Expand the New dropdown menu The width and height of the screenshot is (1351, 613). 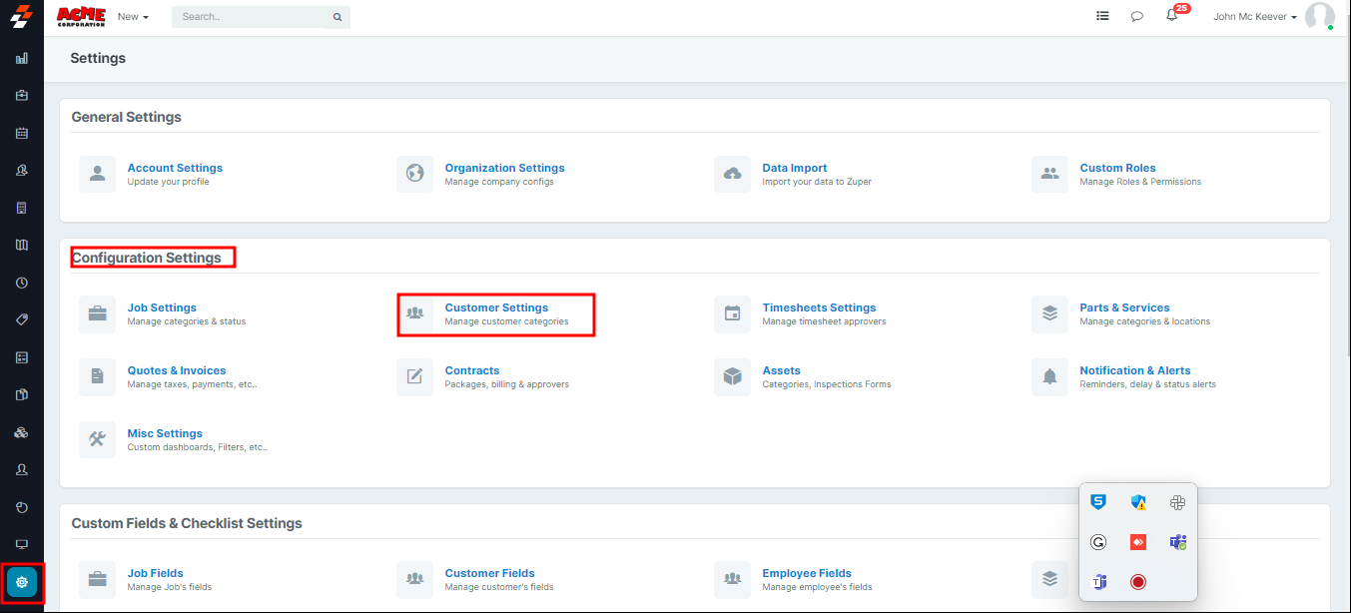[132, 17]
